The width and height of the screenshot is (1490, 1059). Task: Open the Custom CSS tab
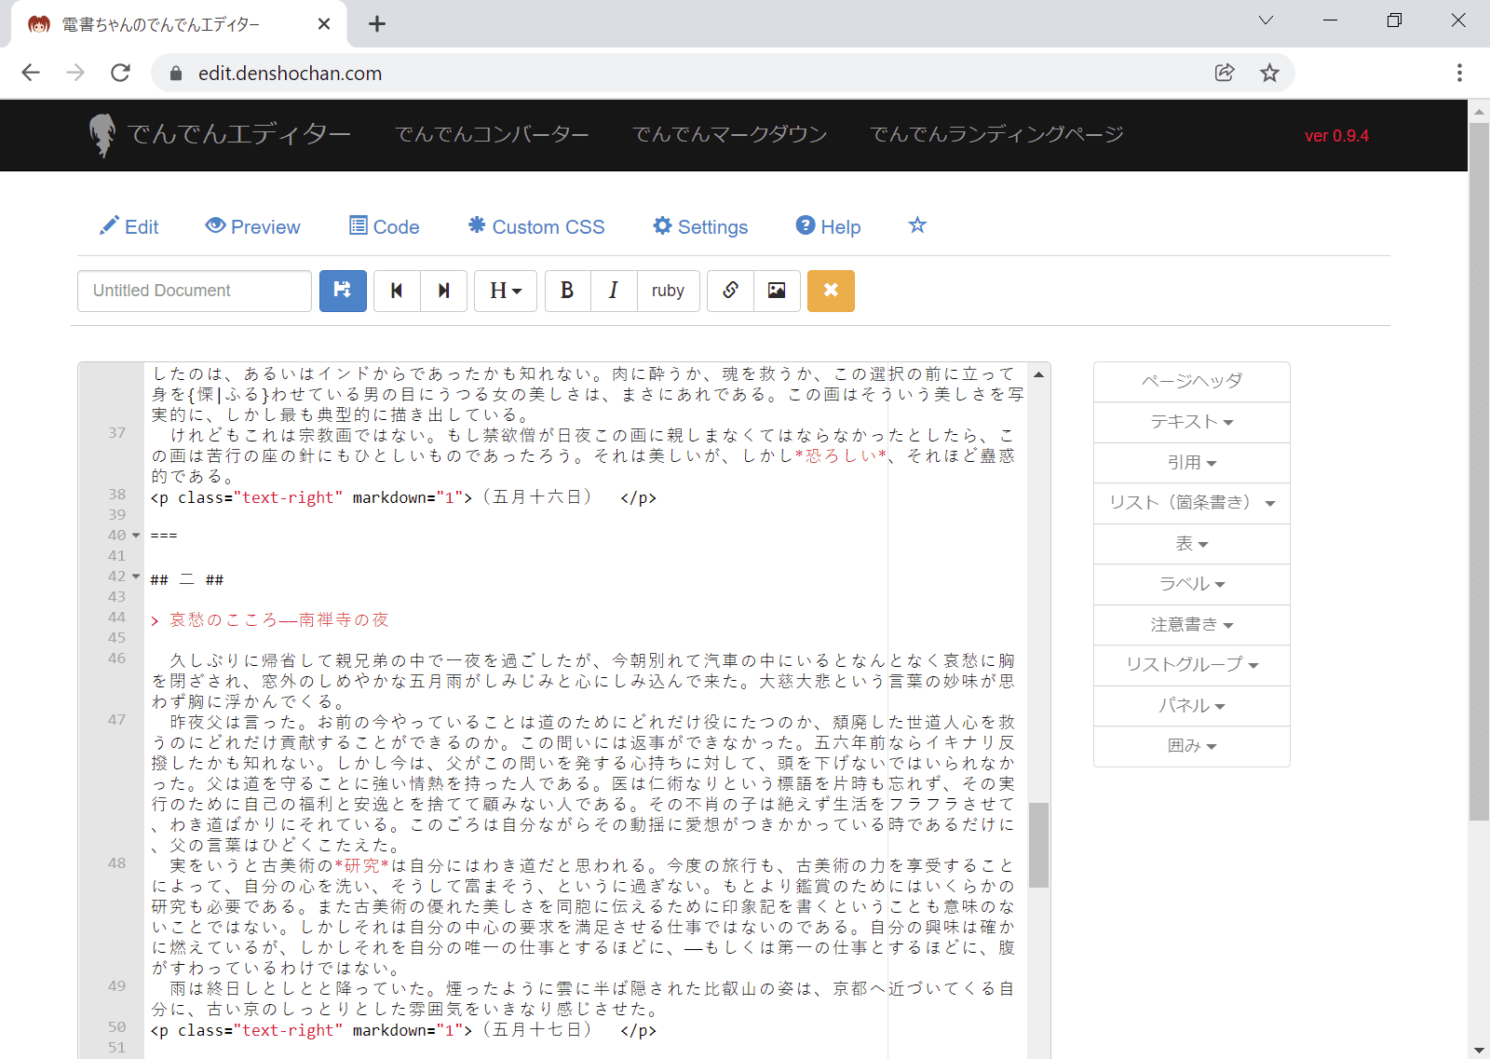point(536,226)
